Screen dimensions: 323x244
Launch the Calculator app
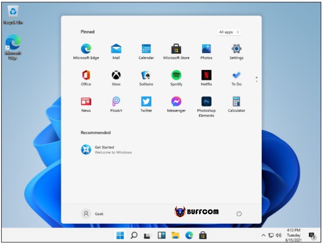pyautogui.click(x=236, y=105)
